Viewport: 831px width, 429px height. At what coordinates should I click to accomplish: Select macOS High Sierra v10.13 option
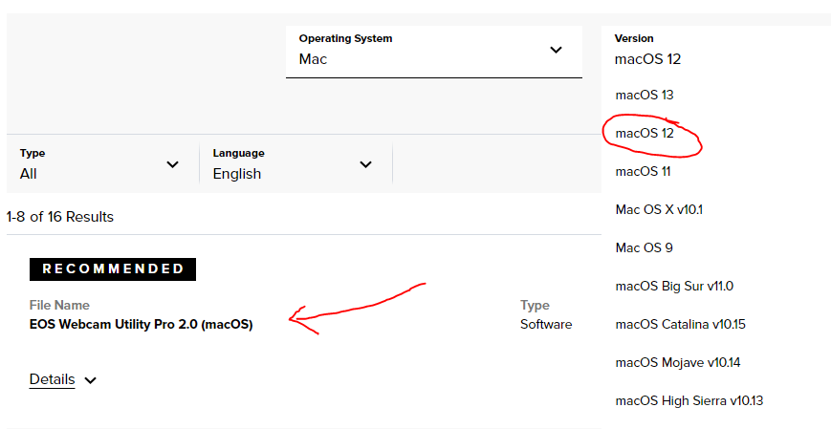coord(689,400)
